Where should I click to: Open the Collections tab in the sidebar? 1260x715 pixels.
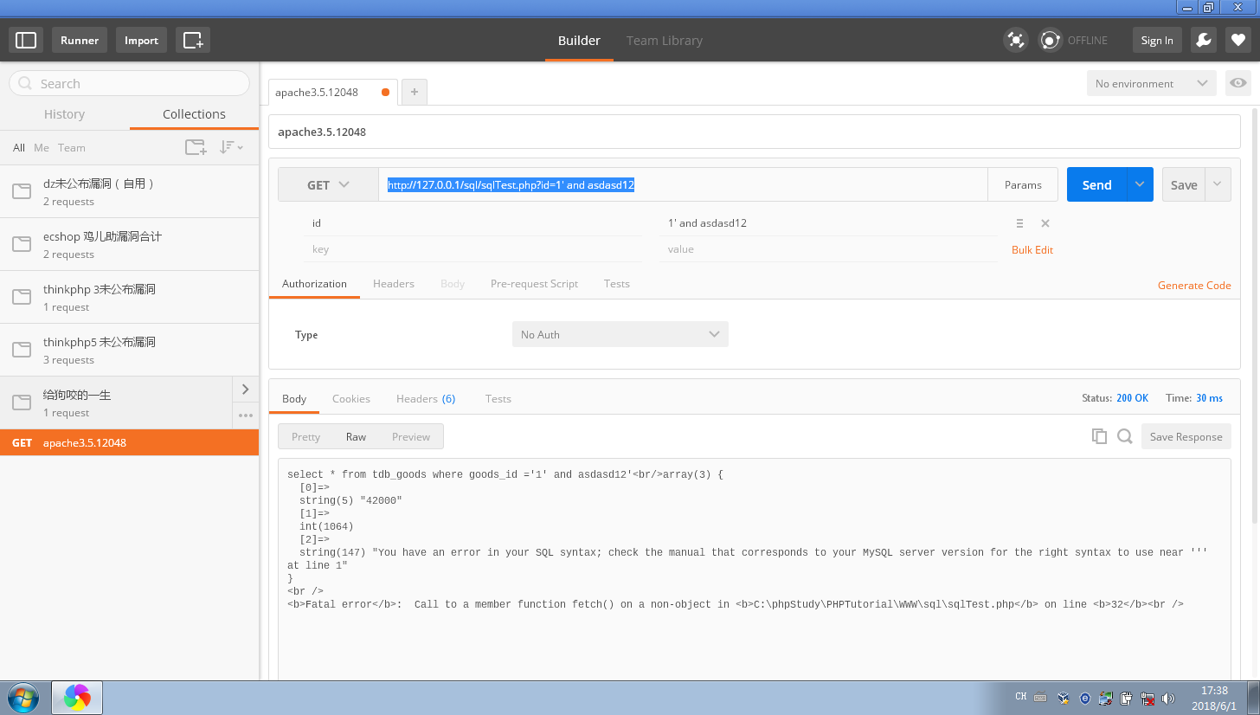pos(194,113)
